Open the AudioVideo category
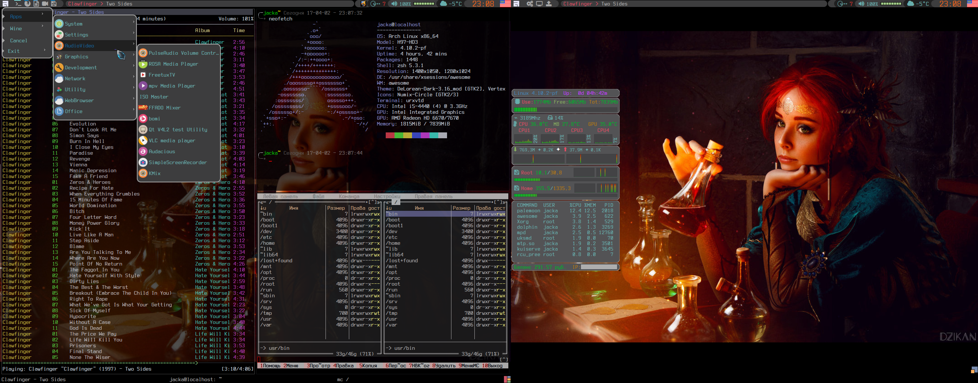978x383 pixels. click(x=95, y=46)
